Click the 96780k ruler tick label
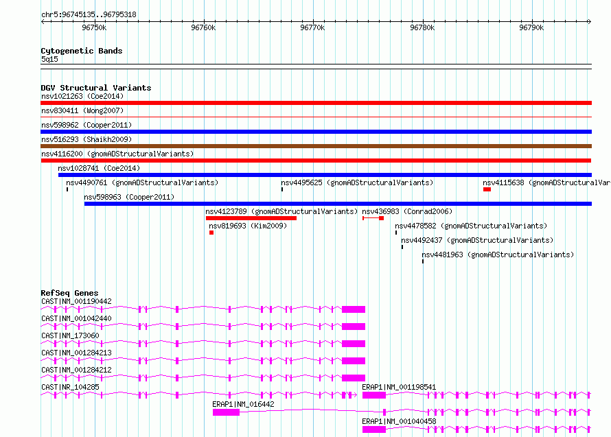Image resolution: width=611 pixels, height=437 pixels. point(422,27)
